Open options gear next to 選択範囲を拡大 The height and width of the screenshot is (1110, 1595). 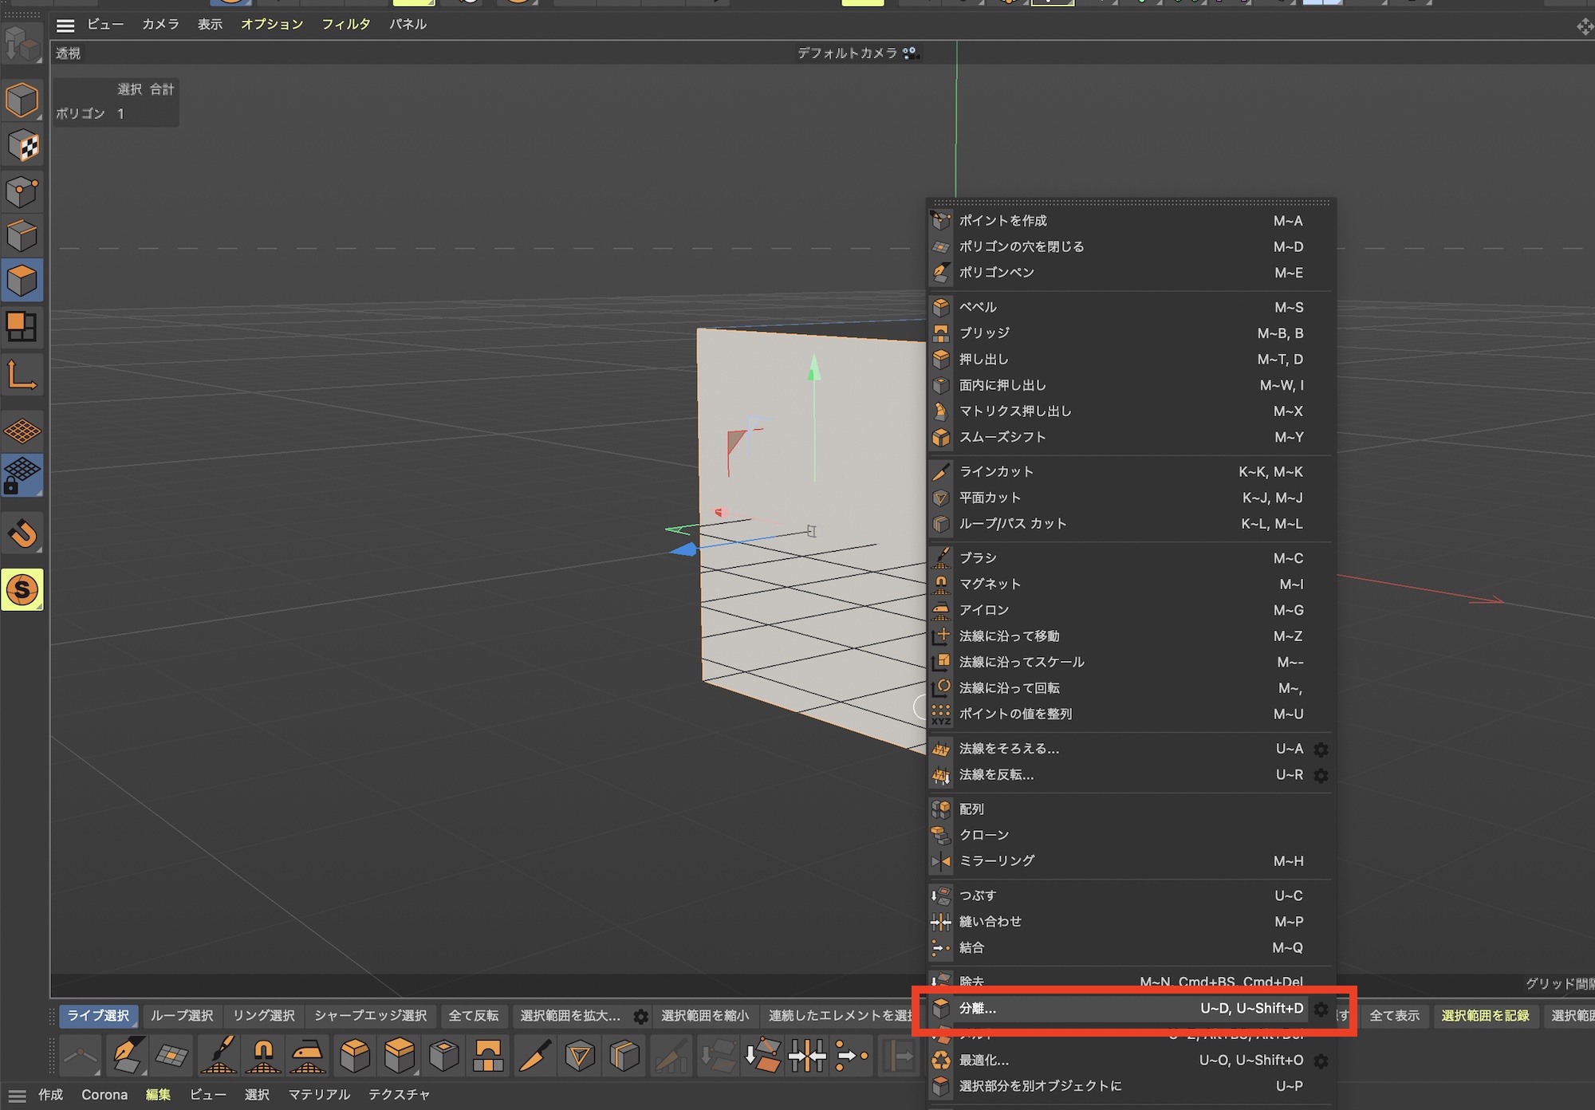click(640, 1017)
